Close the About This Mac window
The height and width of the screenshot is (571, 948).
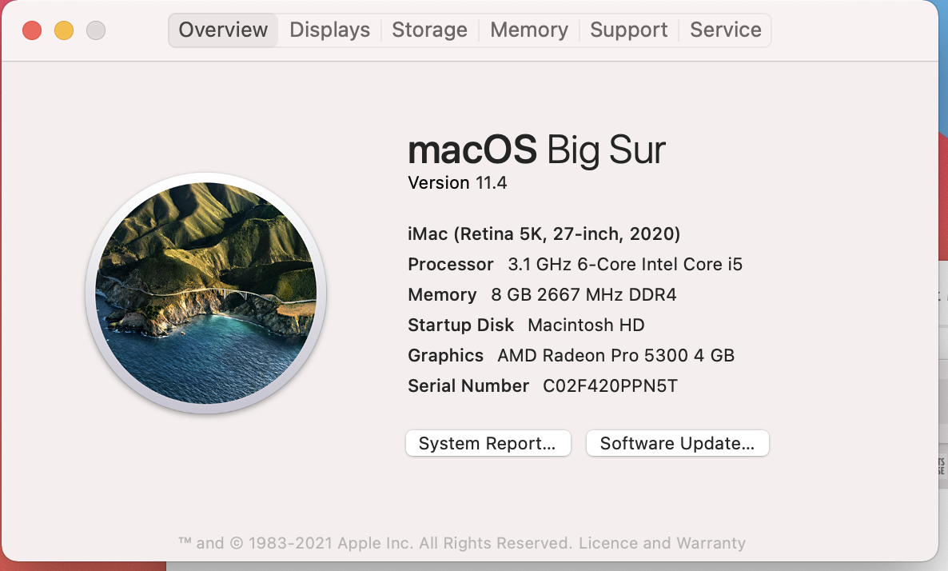32,30
